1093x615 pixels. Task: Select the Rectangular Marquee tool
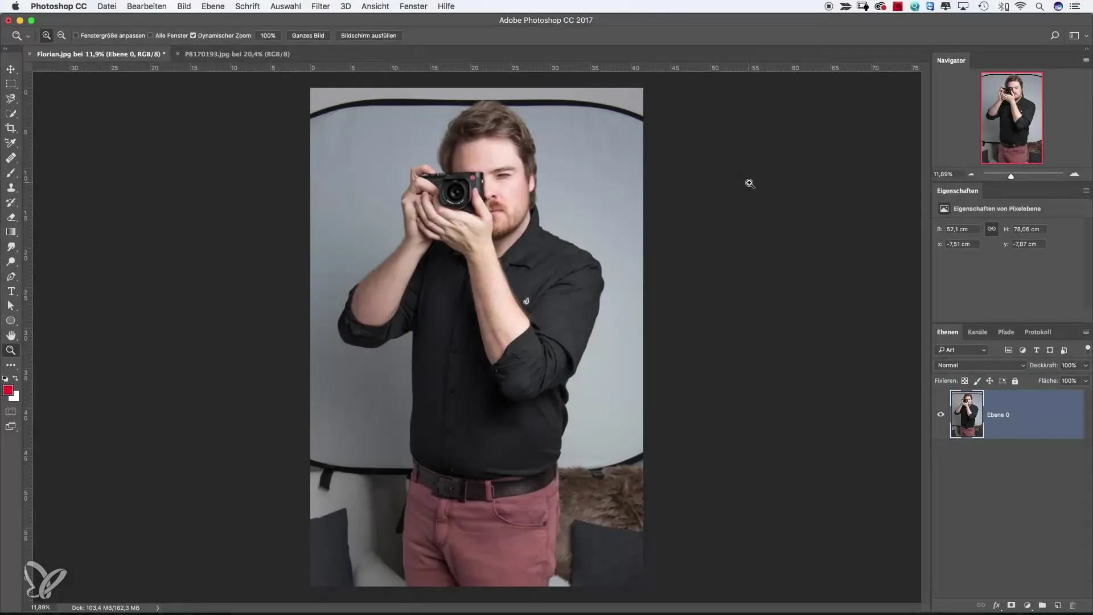(x=11, y=84)
